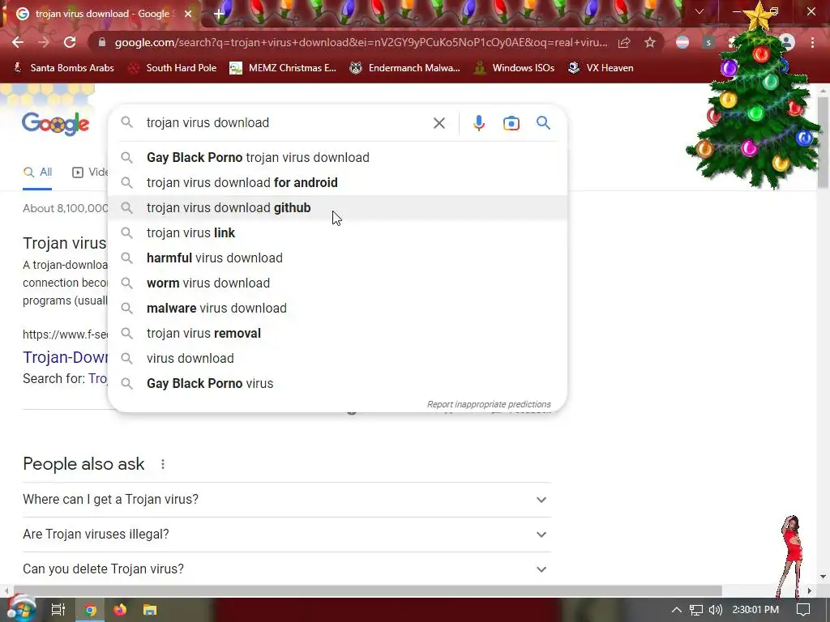Screen dimensions: 830x622
Task: Open the Chrome three-dot menu
Action: [812, 42]
